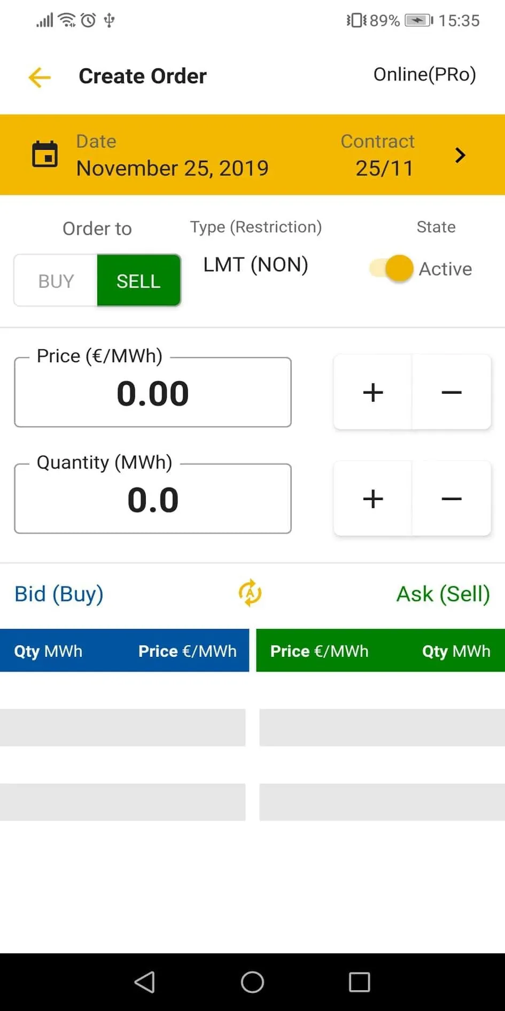Tap the Bid (Buy) heading
The height and width of the screenshot is (1011, 505).
click(x=59, y=594)
